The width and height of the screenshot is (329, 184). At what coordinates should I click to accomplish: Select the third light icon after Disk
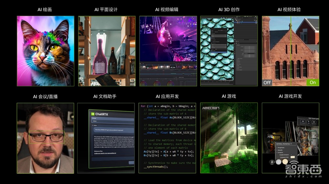[x=314, y=123]
